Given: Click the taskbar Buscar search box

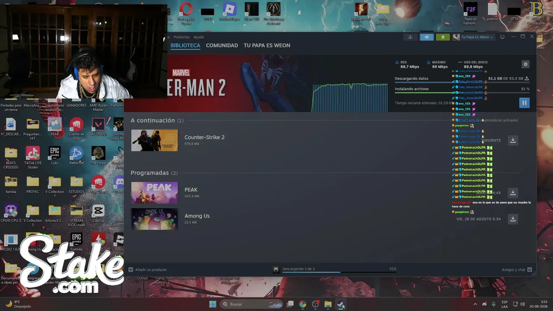Looking at the screenshot, I should coord(251,304).
